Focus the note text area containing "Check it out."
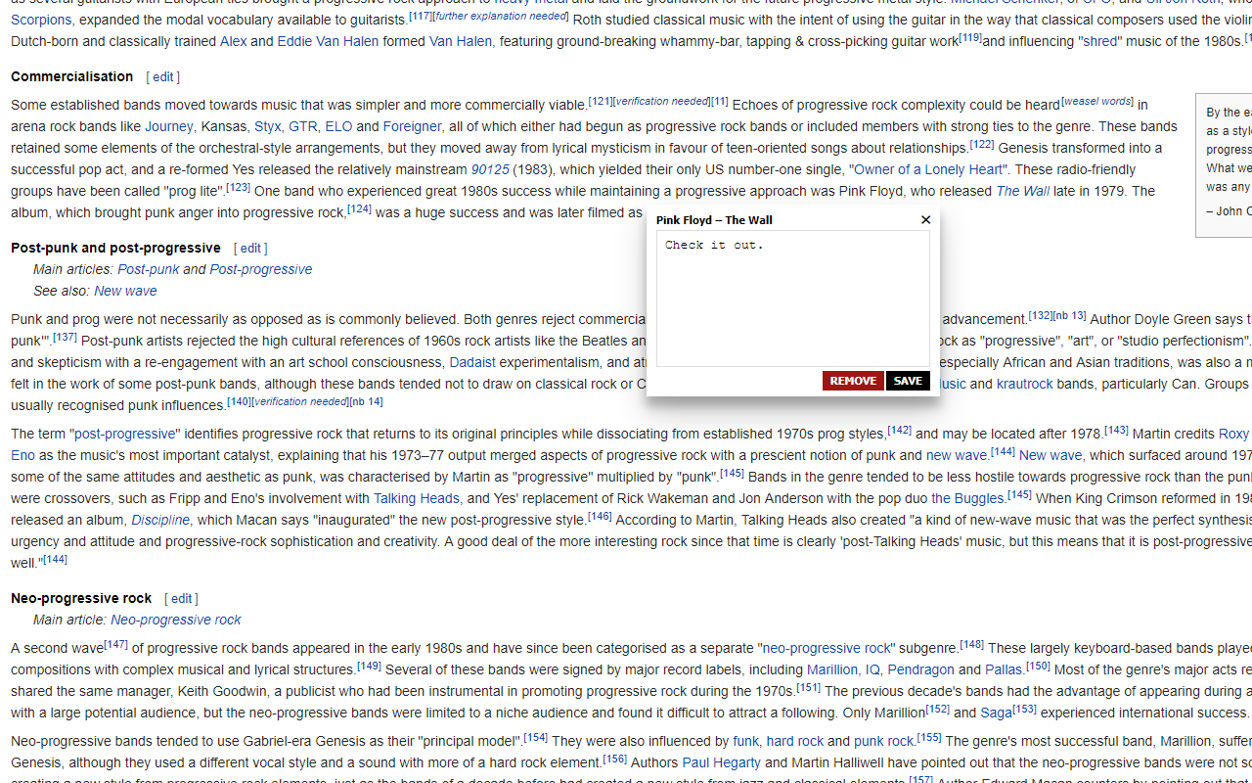Screen dimensions: 1252x783 (x=793, y=299)
